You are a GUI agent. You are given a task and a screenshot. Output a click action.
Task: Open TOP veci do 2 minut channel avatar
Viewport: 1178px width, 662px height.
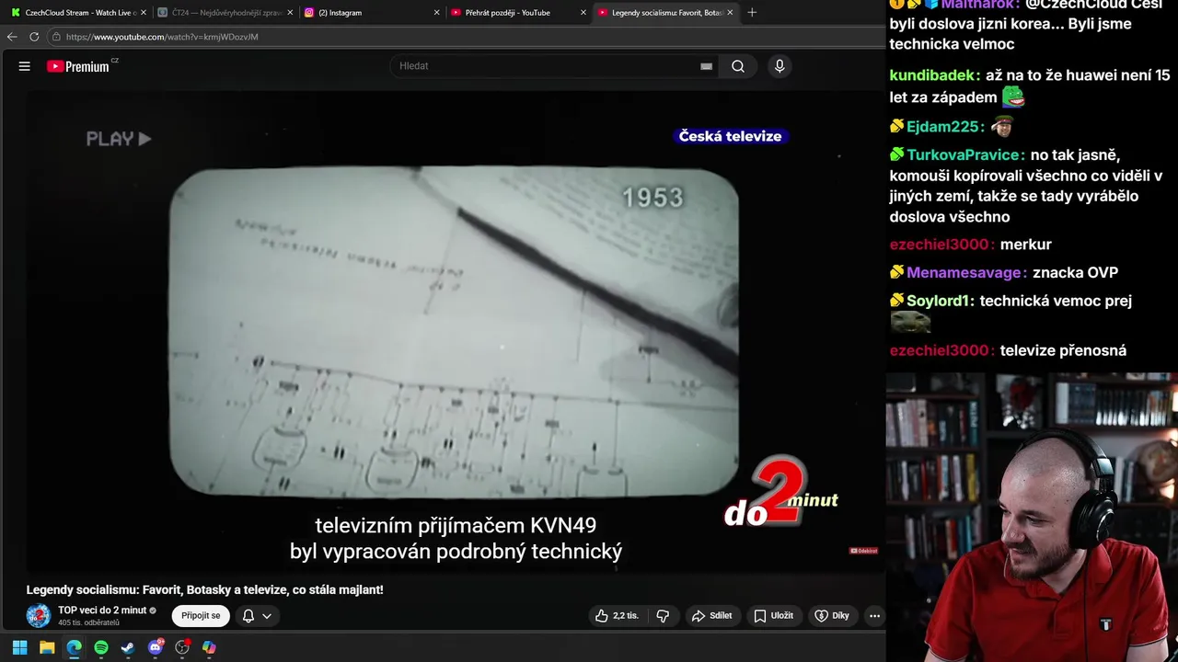pos(39,616)
